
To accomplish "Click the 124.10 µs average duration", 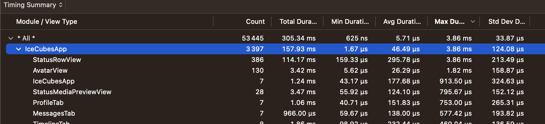I will click(x=404, y=92).
